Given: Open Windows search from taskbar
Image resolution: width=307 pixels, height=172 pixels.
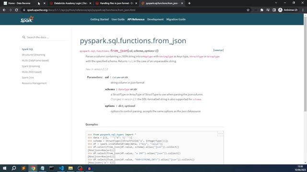Looking at the screenshot, I should click(x=14, y=168).
